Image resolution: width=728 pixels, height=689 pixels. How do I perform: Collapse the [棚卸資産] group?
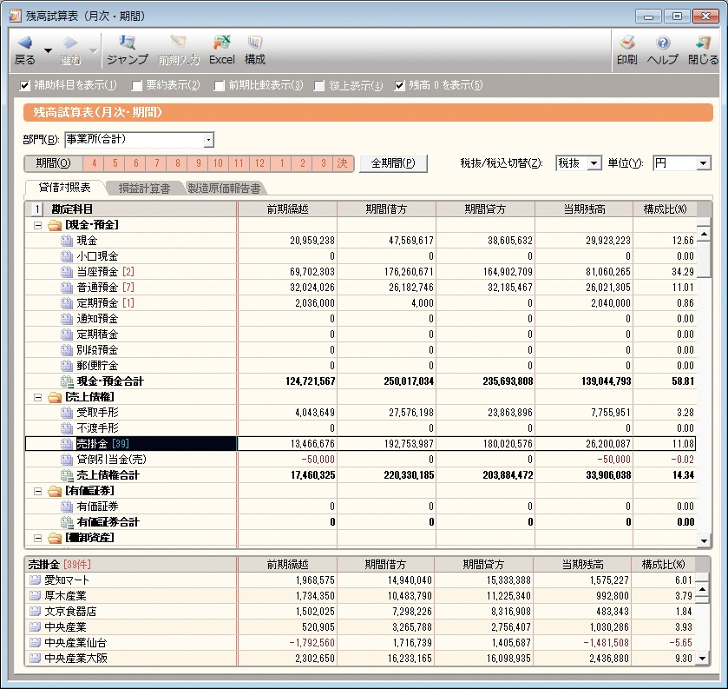coord(38,539)
